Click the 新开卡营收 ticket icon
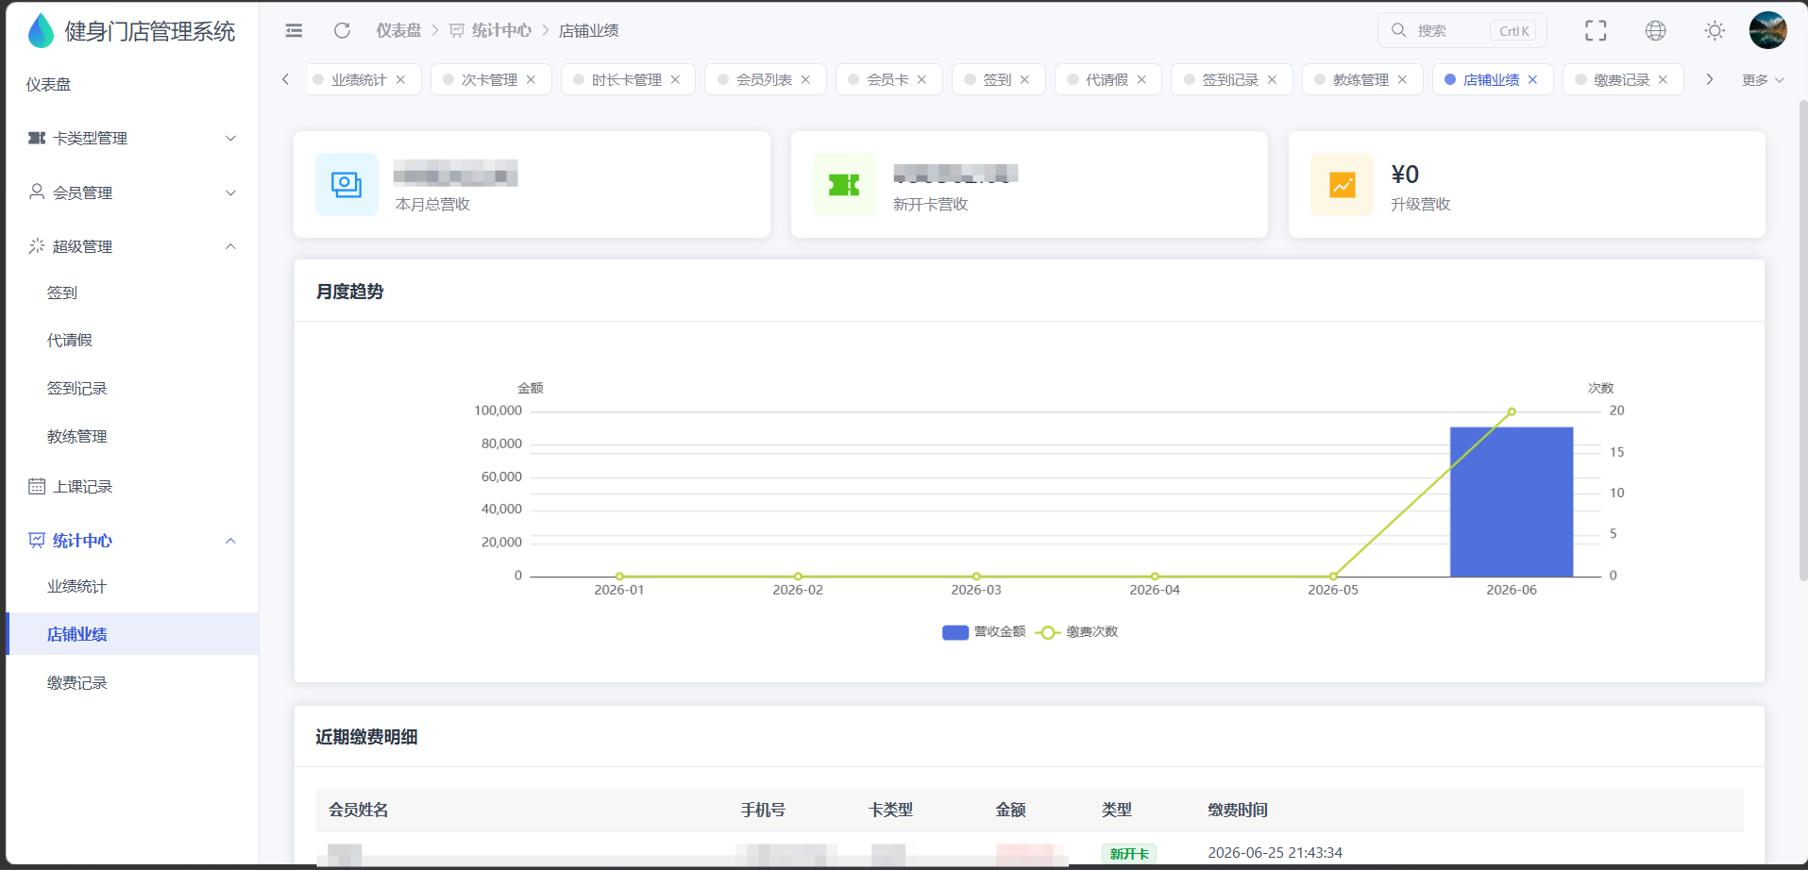The image size is (1808, 870). click(x=844, y=185)
